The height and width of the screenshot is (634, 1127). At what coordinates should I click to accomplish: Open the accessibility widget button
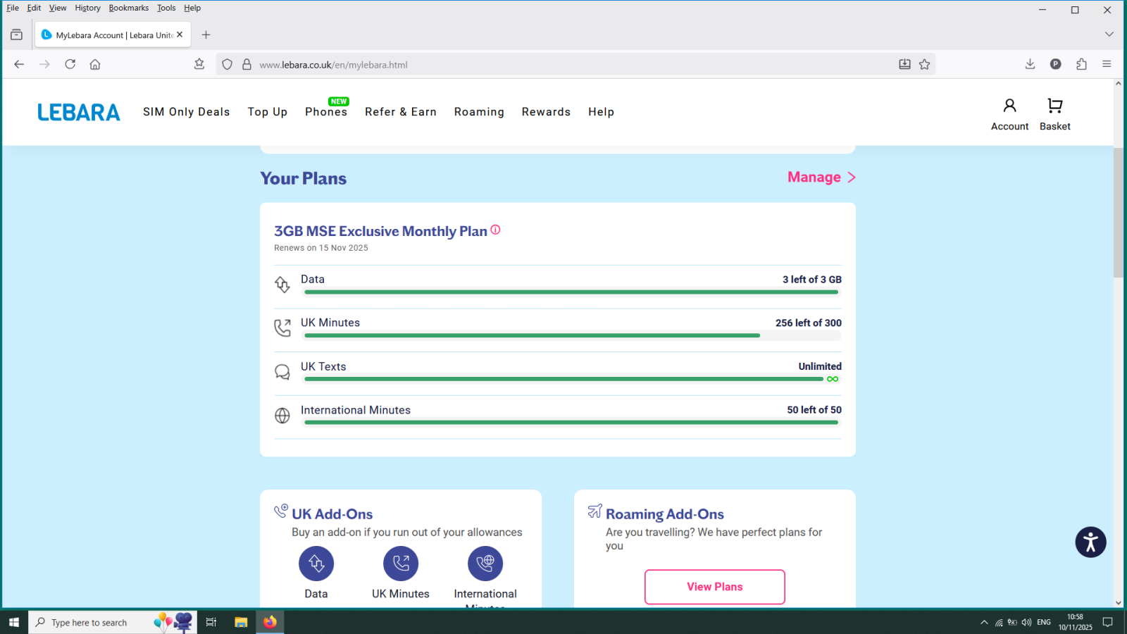coord(1090,542)
